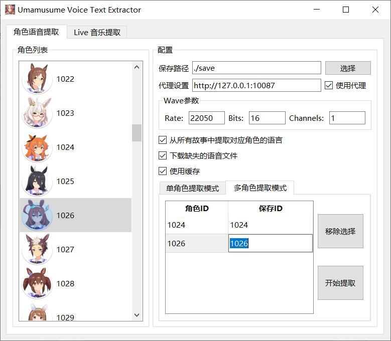Close the Umamusume Voice Text Extractor window
Screen dimensions: 391x341
click(x=375, y=10)
